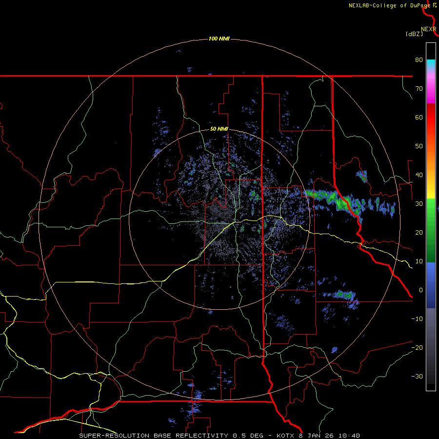The height and width of the screenshot is (439, 439).
Task: Click the -10 value on the dBZ scale
Action: [417, 319]
